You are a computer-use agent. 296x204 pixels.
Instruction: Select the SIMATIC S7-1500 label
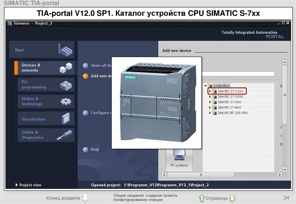tap(230, 97)
